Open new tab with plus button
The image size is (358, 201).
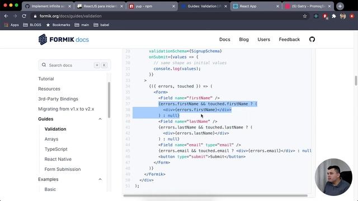click(x=340, y=6)
